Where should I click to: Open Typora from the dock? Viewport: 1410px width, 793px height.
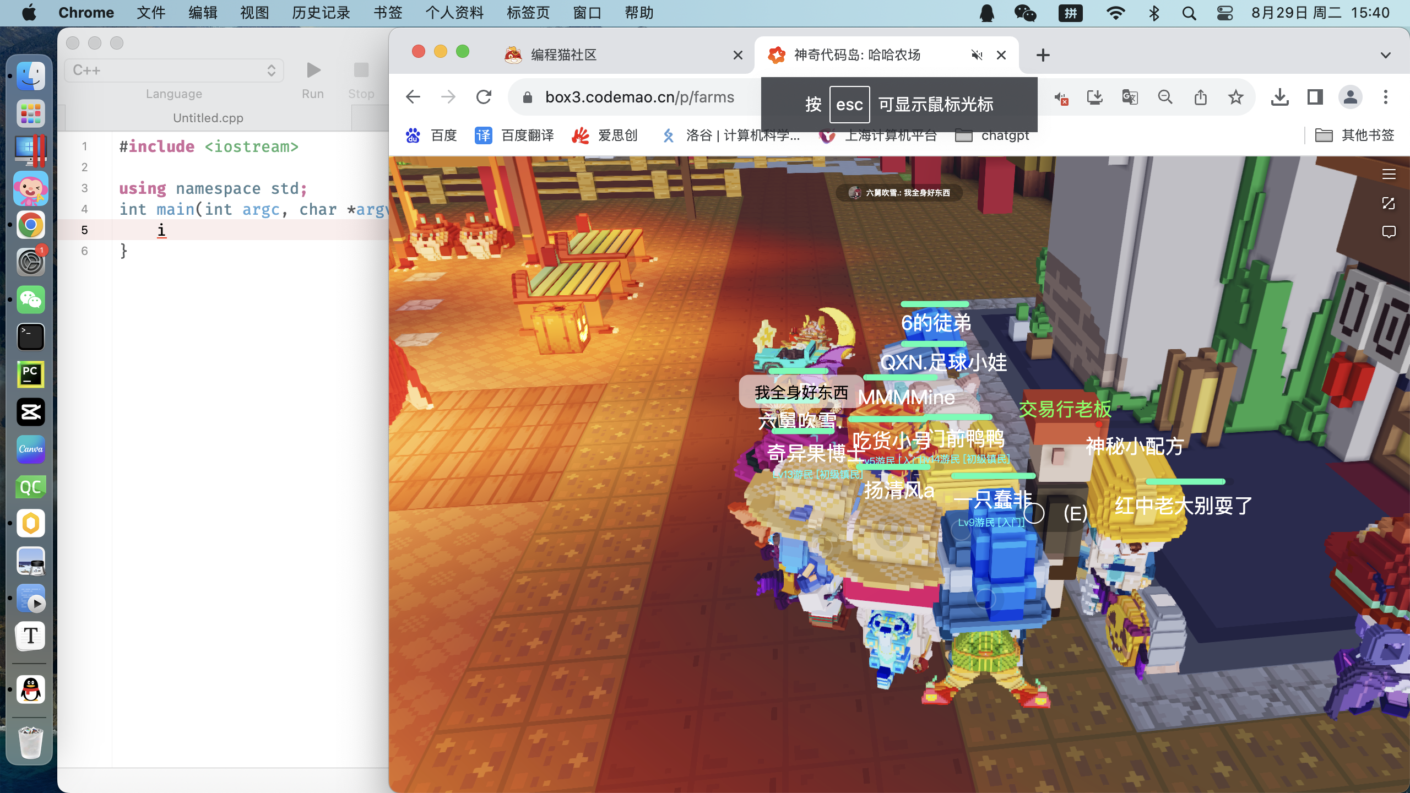click(x=31, y=636)
